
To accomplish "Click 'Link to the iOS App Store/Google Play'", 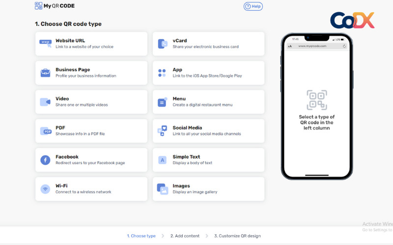I will coord(207,75).
